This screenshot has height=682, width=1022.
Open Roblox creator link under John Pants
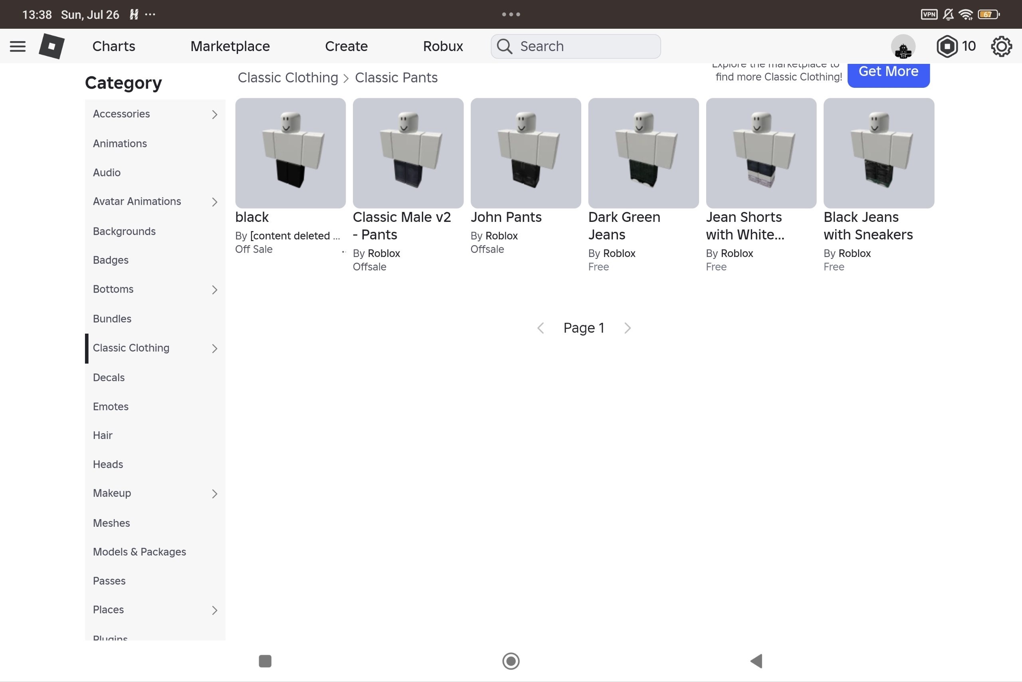(501, 236)
